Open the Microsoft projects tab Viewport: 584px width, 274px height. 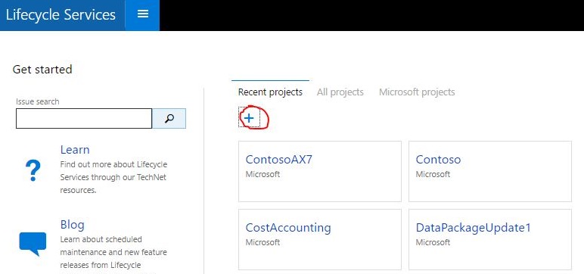point(417,92)
